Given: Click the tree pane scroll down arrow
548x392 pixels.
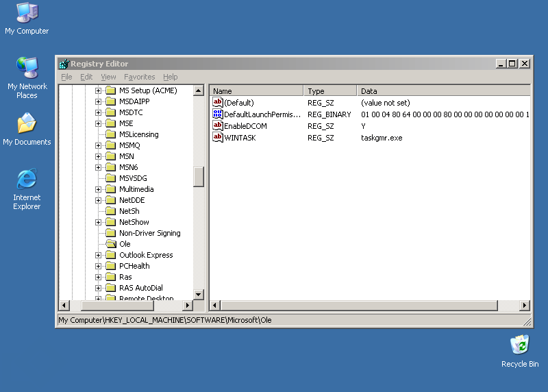Looking at the screenshot, I should (x=198, y=294).
